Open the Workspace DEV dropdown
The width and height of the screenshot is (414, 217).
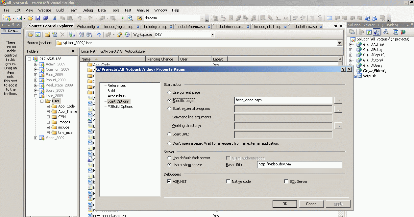212,35
